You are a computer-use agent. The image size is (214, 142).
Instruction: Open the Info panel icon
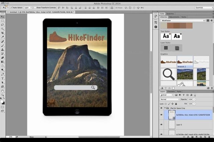pyautogui.click(x=156, y=27)
